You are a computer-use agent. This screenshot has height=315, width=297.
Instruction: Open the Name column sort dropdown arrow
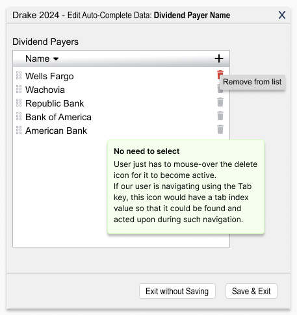(56, 59)
